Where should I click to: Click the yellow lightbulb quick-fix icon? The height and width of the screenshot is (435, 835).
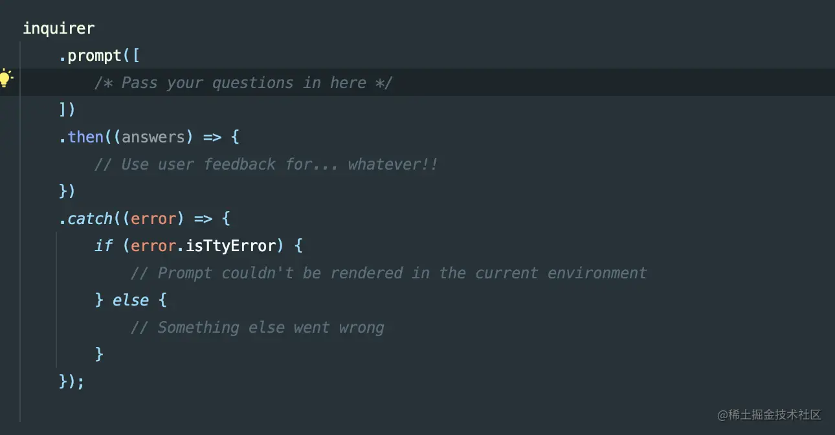click(6, 78)
